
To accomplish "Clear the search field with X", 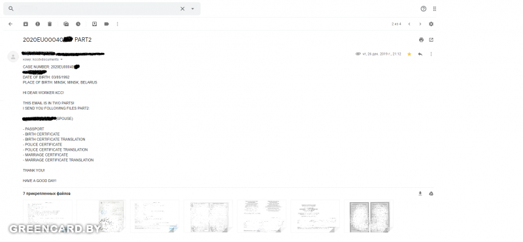I will point(182,9).
